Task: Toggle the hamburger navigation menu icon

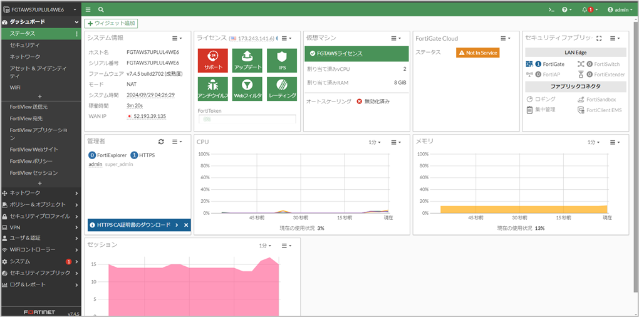Action: point(88,9)
